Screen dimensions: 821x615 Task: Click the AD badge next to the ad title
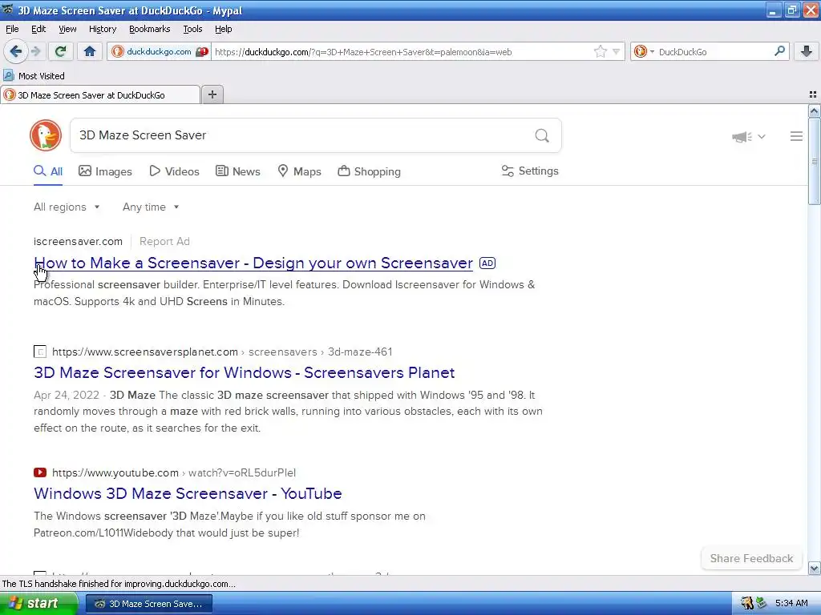tap(487, 263)
